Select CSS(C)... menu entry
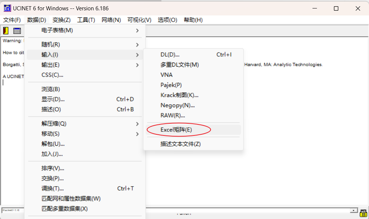The width and height of the screenshot is (369, 219). [85, 75]
